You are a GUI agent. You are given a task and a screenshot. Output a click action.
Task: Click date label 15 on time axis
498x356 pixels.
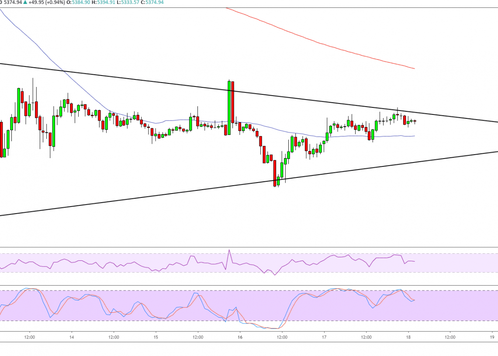(156, 337)
